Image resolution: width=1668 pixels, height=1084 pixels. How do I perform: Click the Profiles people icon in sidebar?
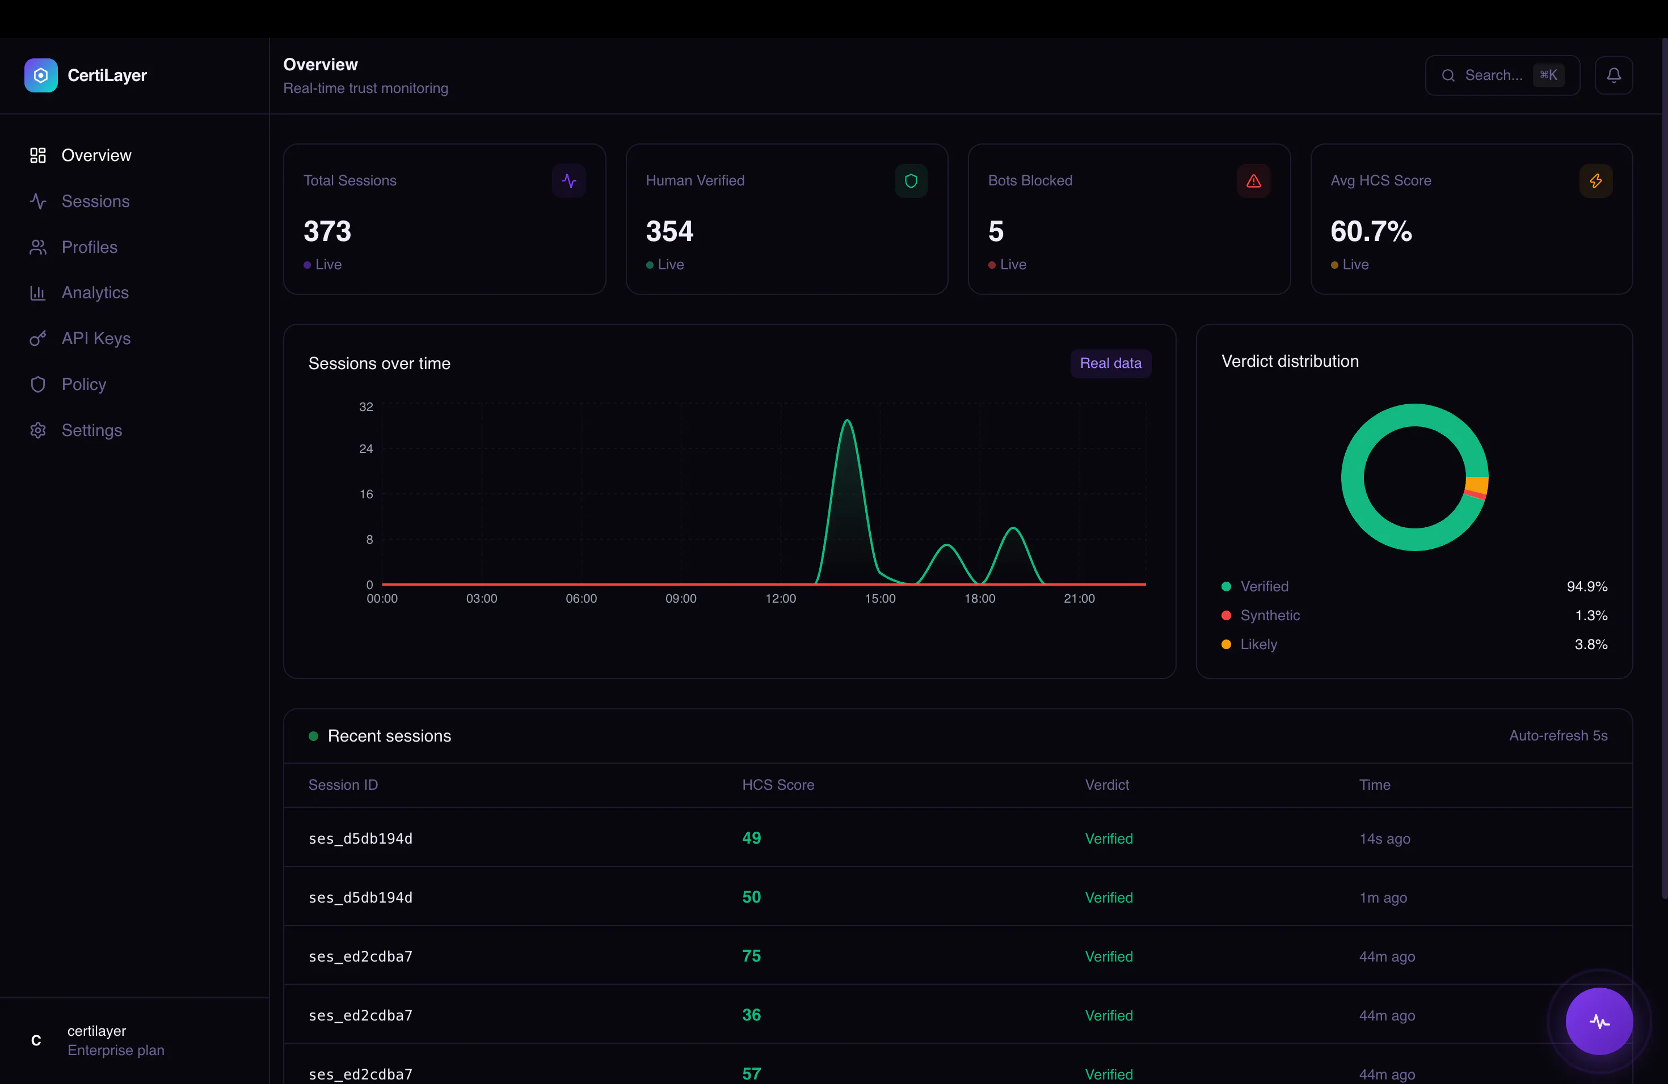(38, 247)
